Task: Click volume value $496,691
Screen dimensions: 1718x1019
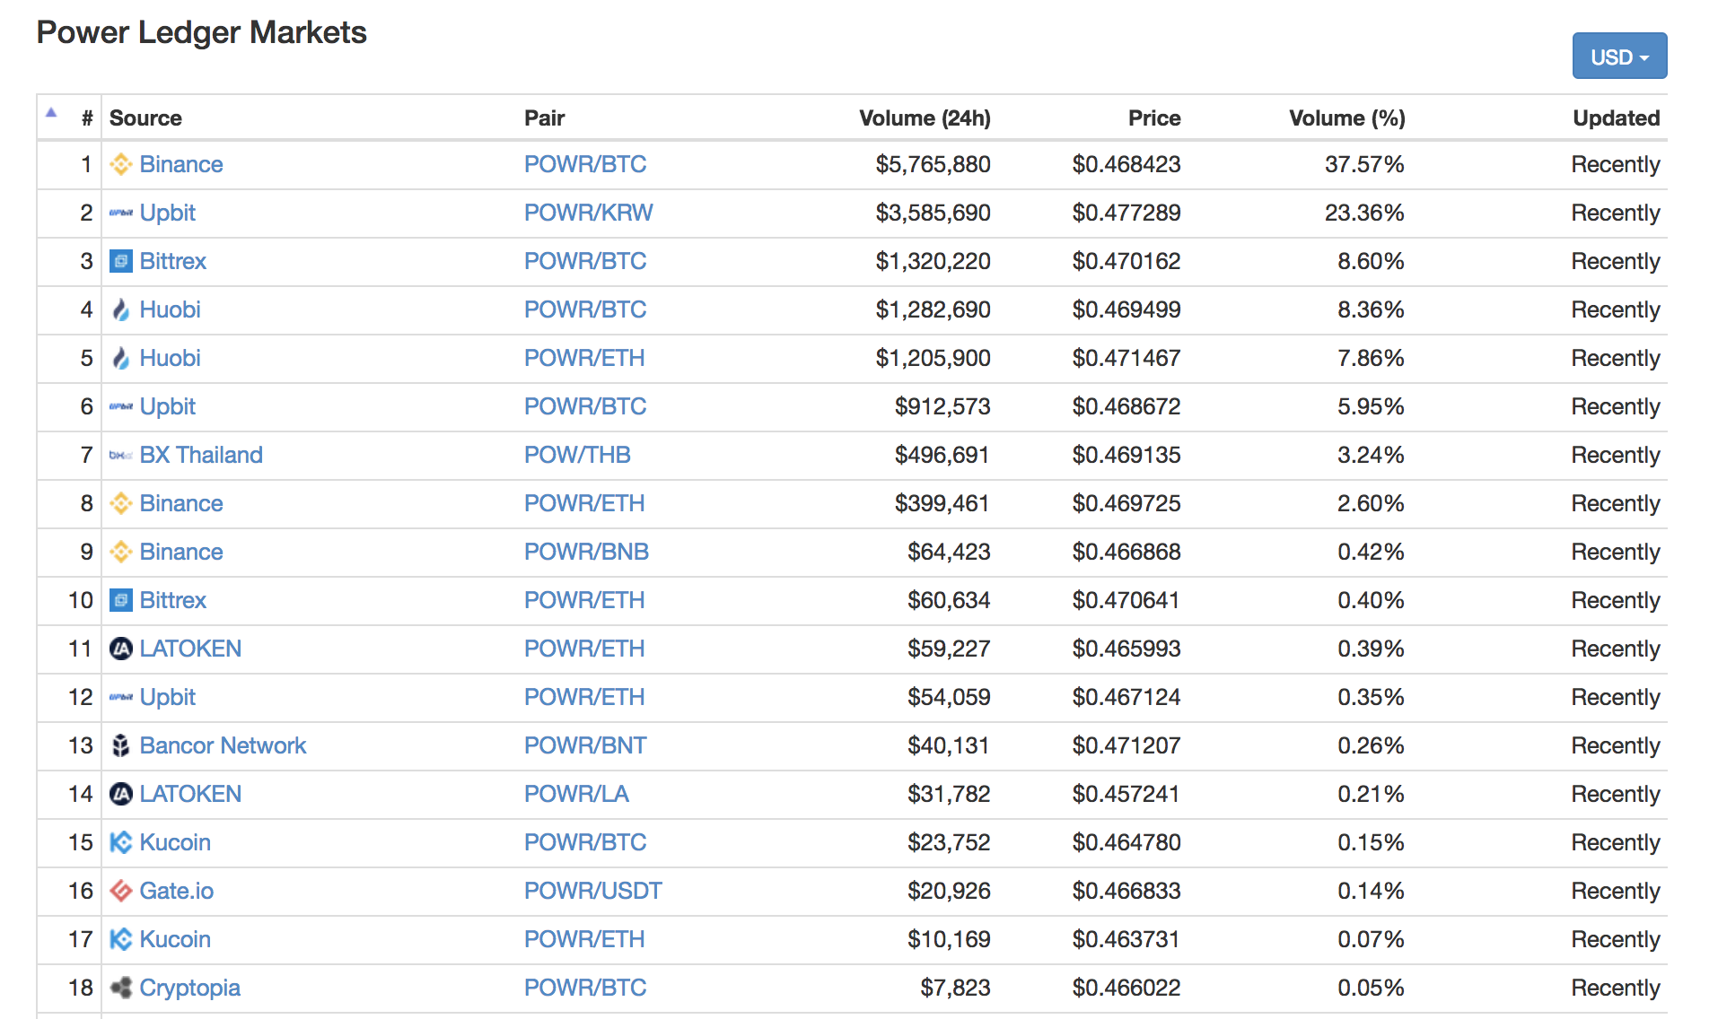Action: pyautogui.click(x=942, y=455)
